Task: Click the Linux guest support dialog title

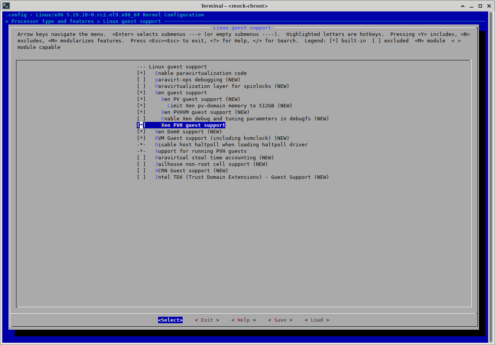Action: [x=242, y=28]
